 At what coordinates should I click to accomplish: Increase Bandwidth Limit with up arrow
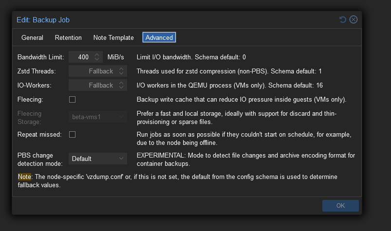point(97,54)
